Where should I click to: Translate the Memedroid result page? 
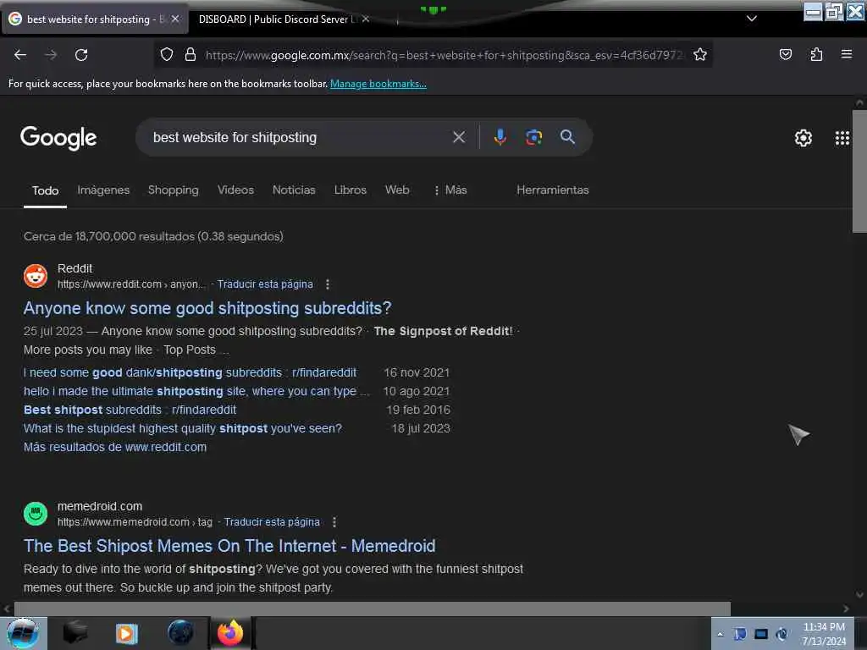(272, 522)
